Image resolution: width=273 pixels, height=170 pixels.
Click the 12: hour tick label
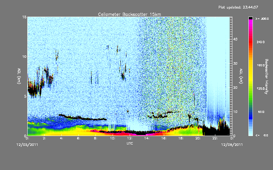point(130,138)
